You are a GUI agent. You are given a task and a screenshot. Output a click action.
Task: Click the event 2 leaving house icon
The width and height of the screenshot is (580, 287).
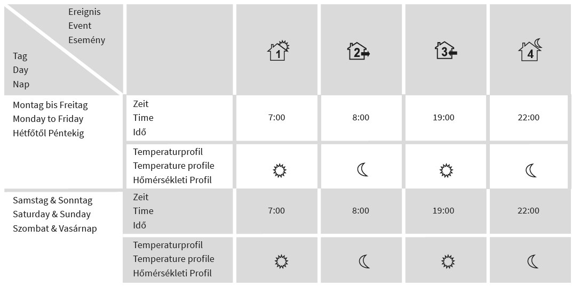click(359, 51)
